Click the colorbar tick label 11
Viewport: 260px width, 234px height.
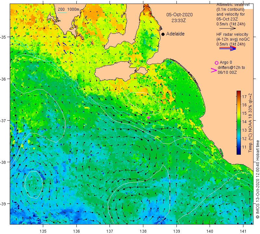(244, 147)
